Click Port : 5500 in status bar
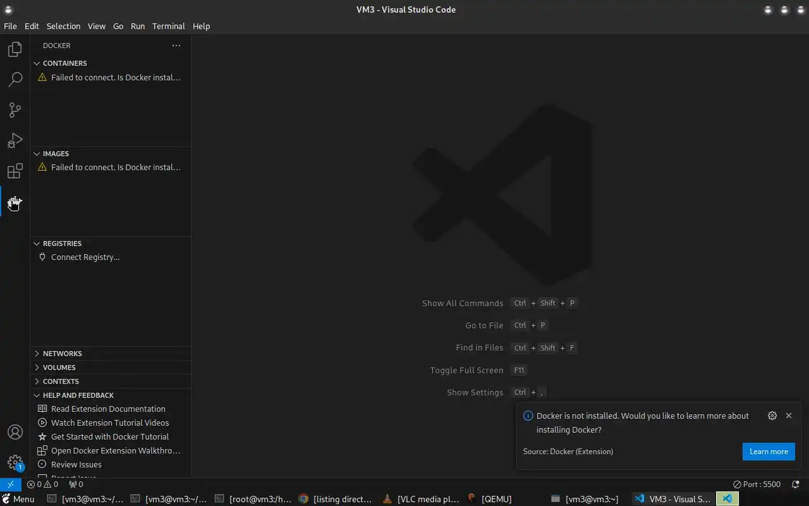Screen dimensions: 809x506 pyautogui.click(x=757, y=484)
